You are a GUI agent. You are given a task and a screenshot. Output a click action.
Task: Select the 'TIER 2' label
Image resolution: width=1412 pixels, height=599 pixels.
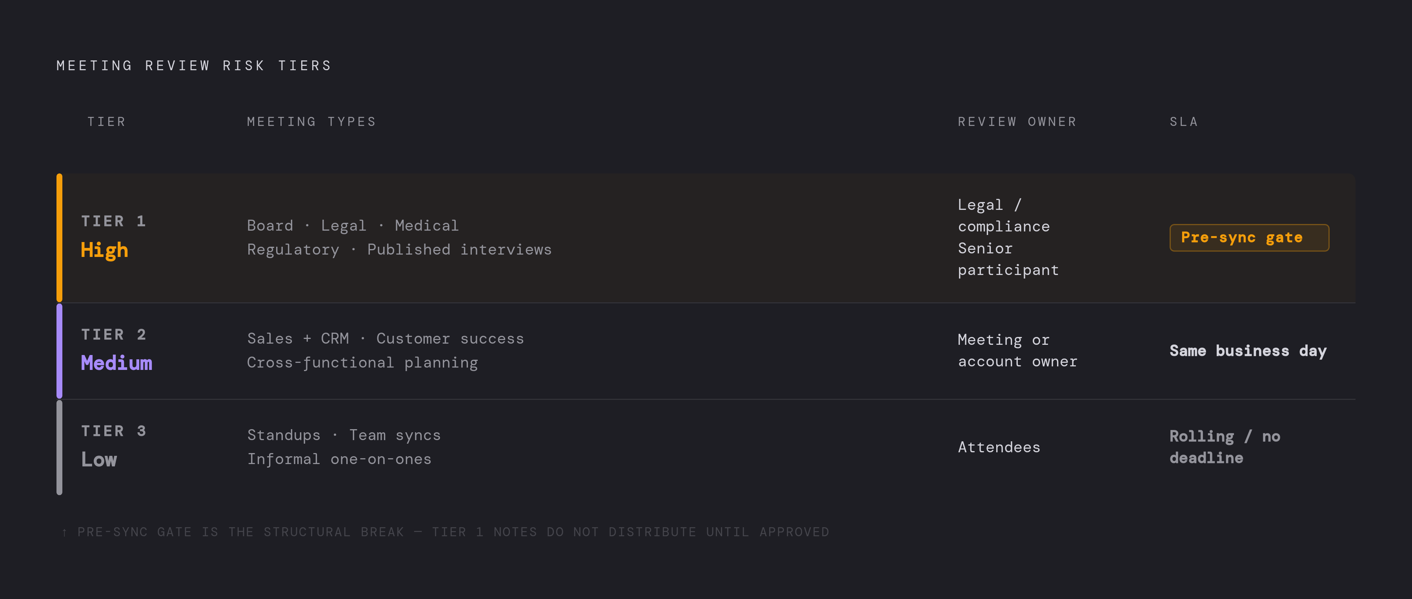113,334
